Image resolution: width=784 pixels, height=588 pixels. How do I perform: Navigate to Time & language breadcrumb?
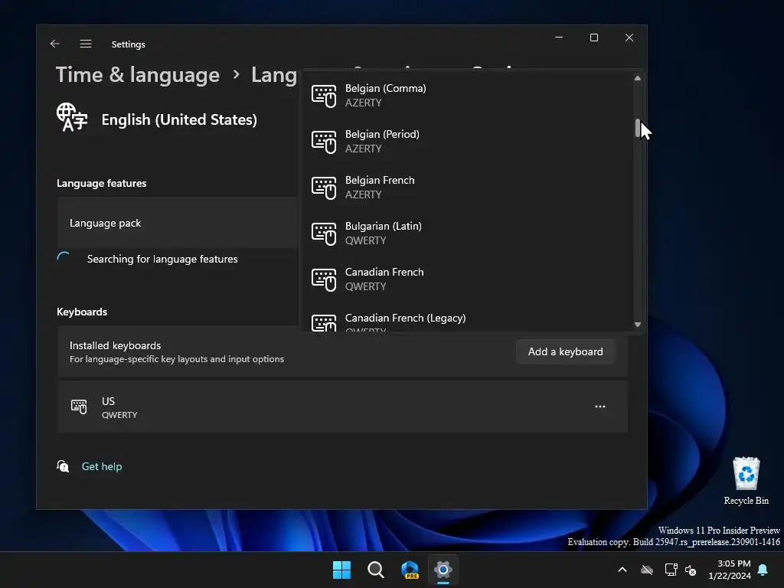[138, 75]
